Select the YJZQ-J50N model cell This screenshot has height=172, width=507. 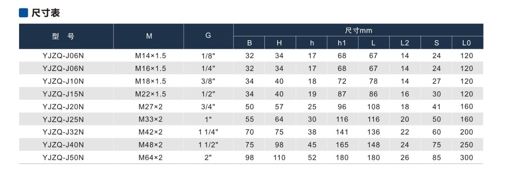63,158
